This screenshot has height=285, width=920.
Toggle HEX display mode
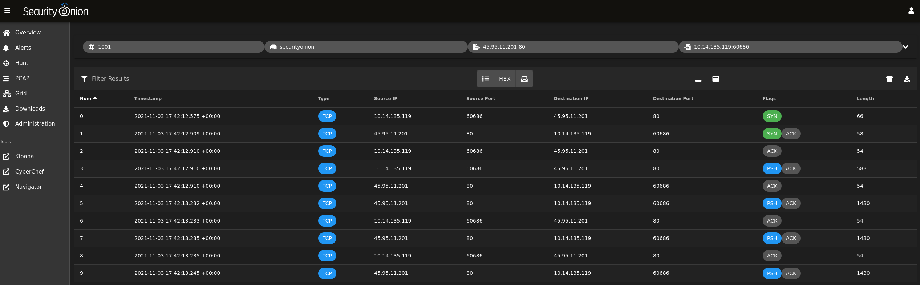tap(505, 79)
